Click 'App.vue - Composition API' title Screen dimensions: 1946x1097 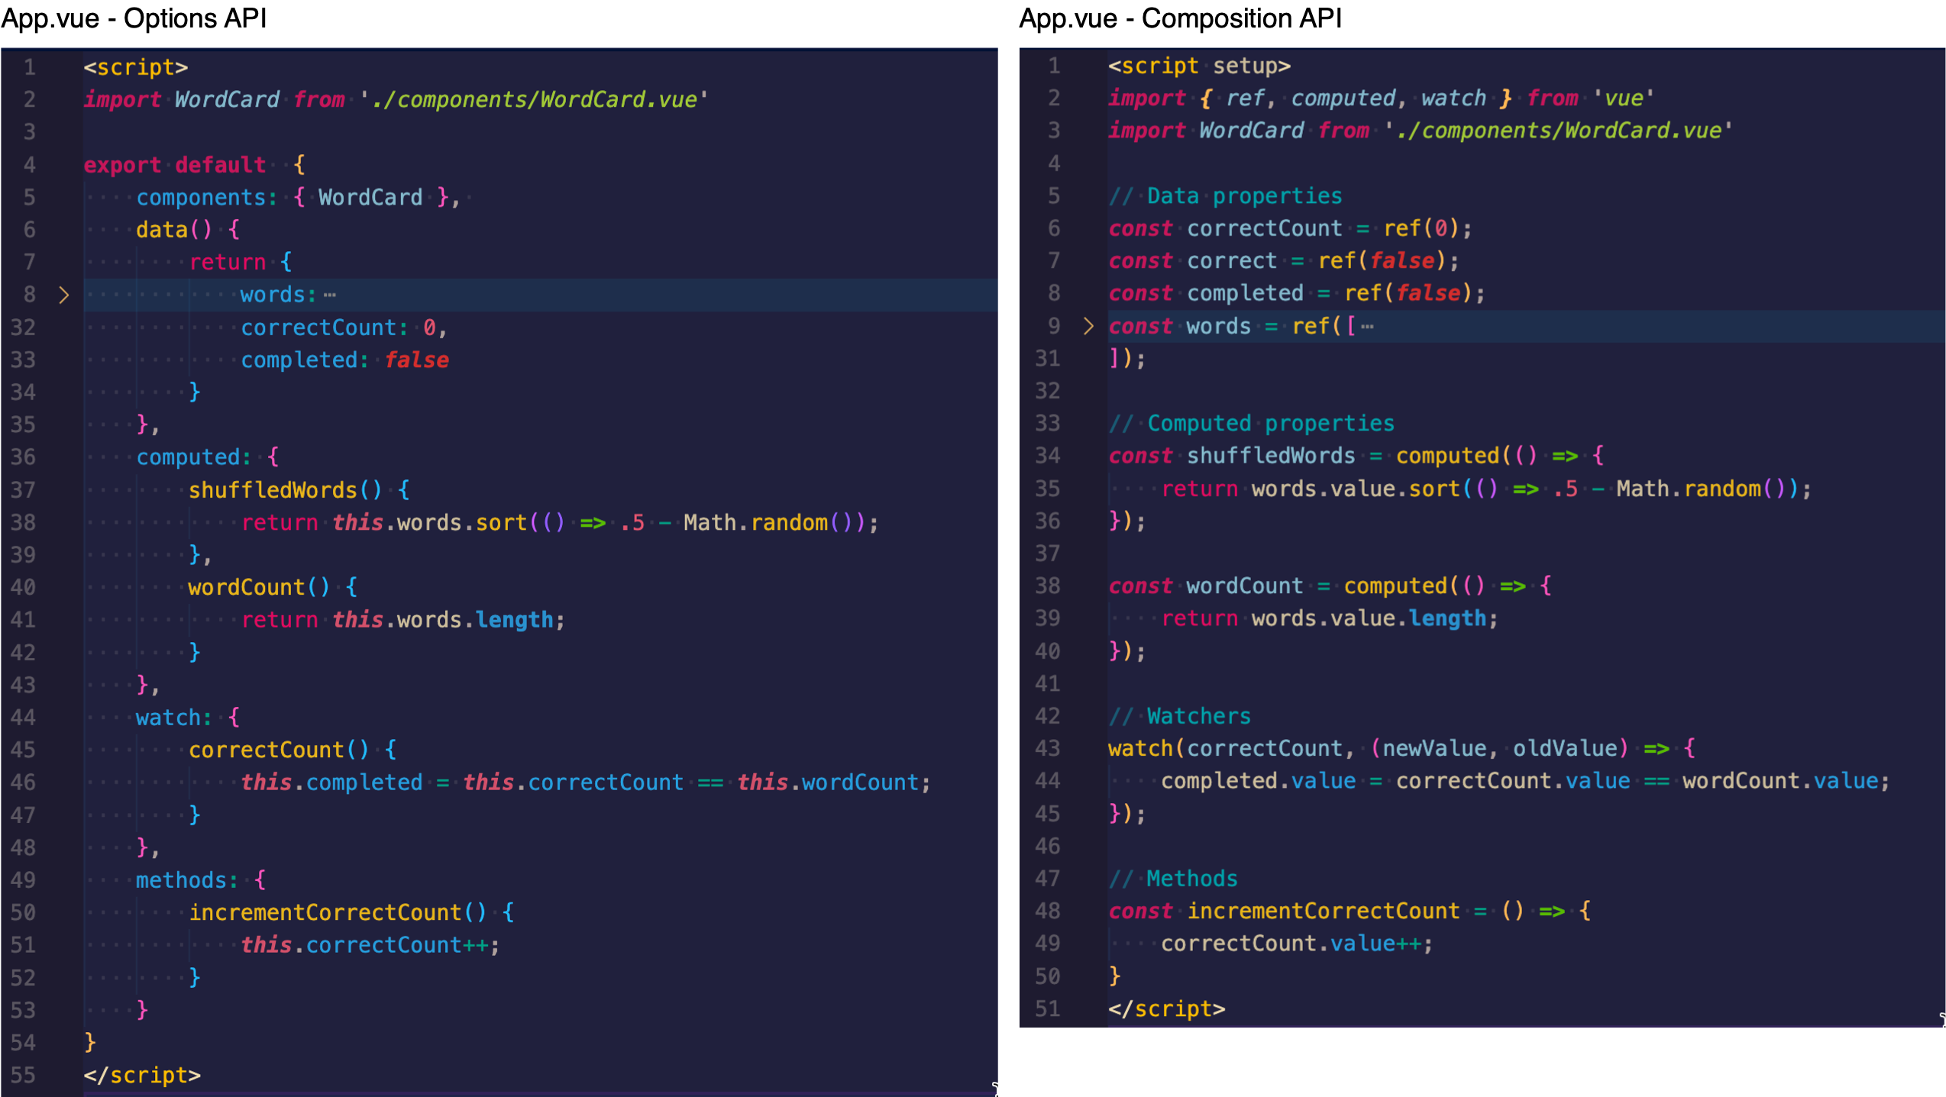[1180, 18]
